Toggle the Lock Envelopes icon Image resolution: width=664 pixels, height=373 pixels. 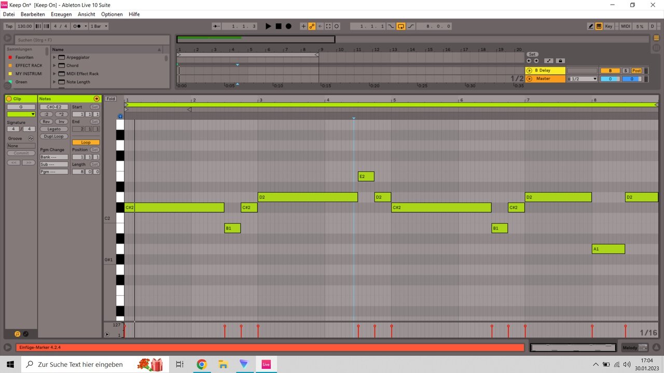[560, 61]
